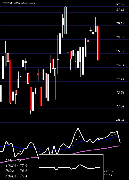129x180 pixels.
Task: Click the 12MA : 77.8 readout
Action: tap(16, 166)
